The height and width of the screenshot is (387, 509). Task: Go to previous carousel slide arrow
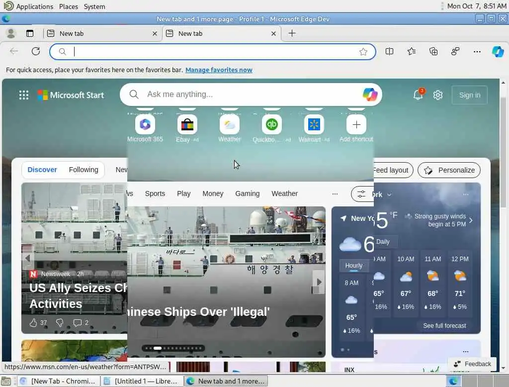[28, 258]
